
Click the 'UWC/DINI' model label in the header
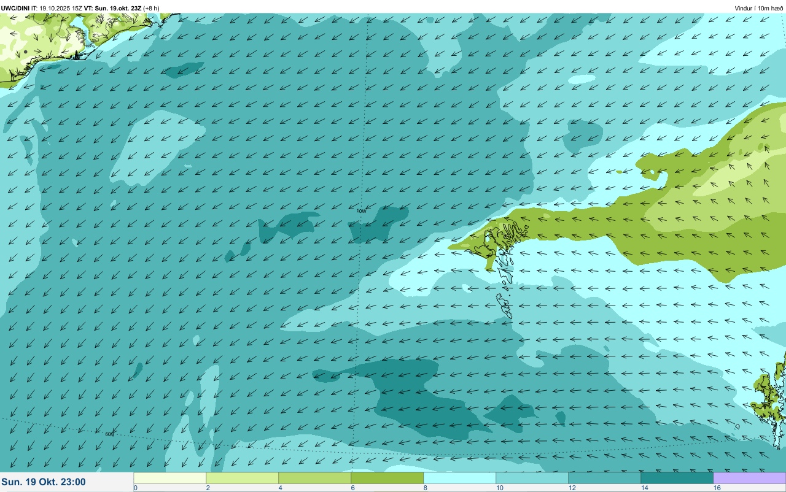15,8
